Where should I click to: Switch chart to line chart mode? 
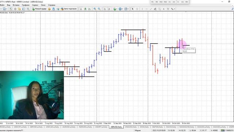pyautogui.click(x=90, y=9)
